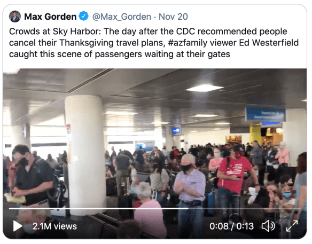Click the playhead end of progress bar
This screenshot has height=244, width=312.
pyautogui.click(x=188, y=209)
